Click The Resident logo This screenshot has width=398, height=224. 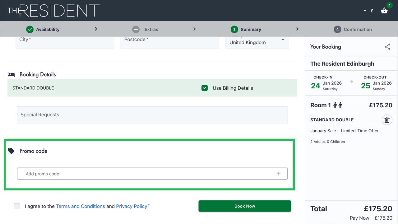click(x=53, y=10)
